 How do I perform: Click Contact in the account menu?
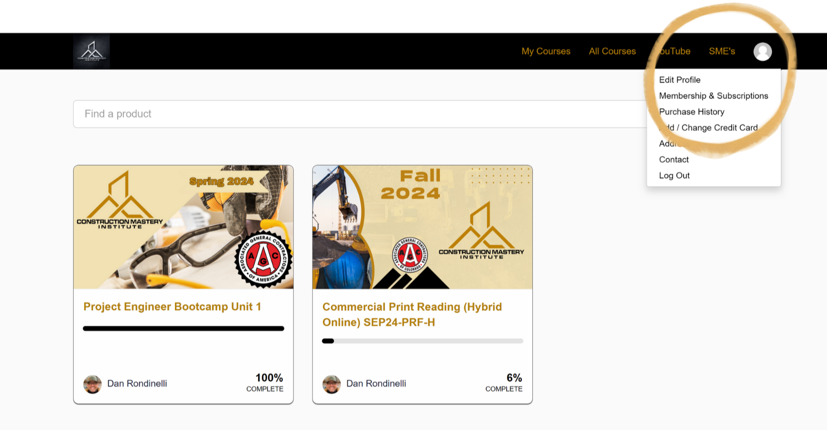[x=674, y=160]
